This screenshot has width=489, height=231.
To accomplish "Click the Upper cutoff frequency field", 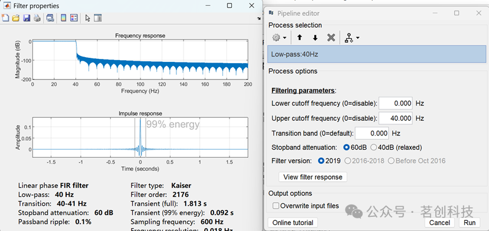I will point(396,118).
